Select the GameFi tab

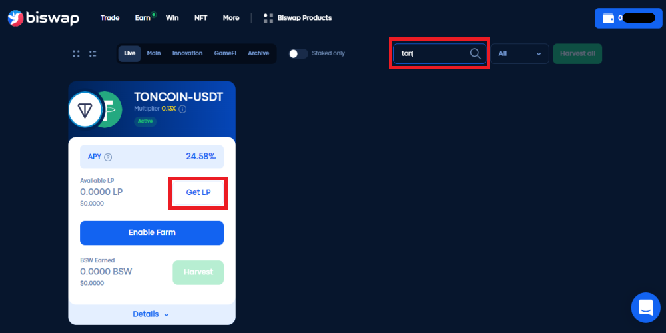coord(225,53)
